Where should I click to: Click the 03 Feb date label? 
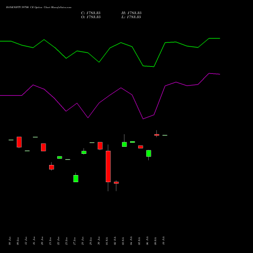click(x=123, y=241)
